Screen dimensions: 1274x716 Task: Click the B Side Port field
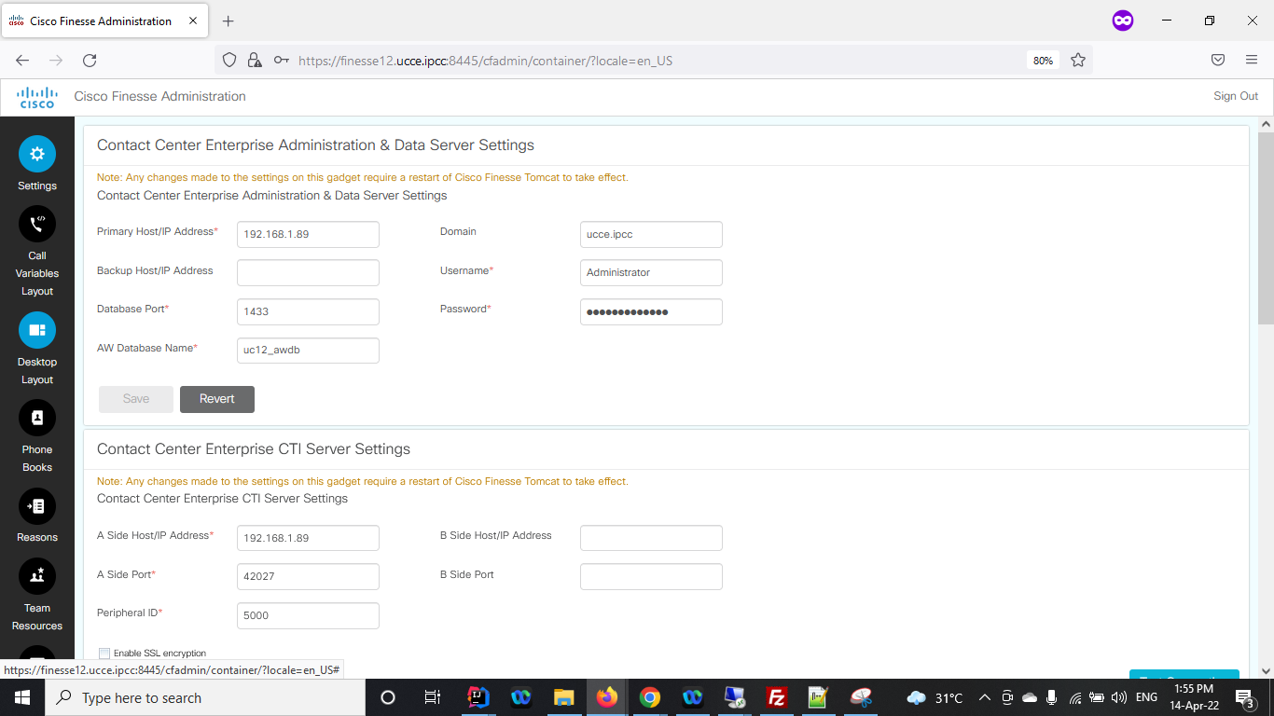click(651, 577)
